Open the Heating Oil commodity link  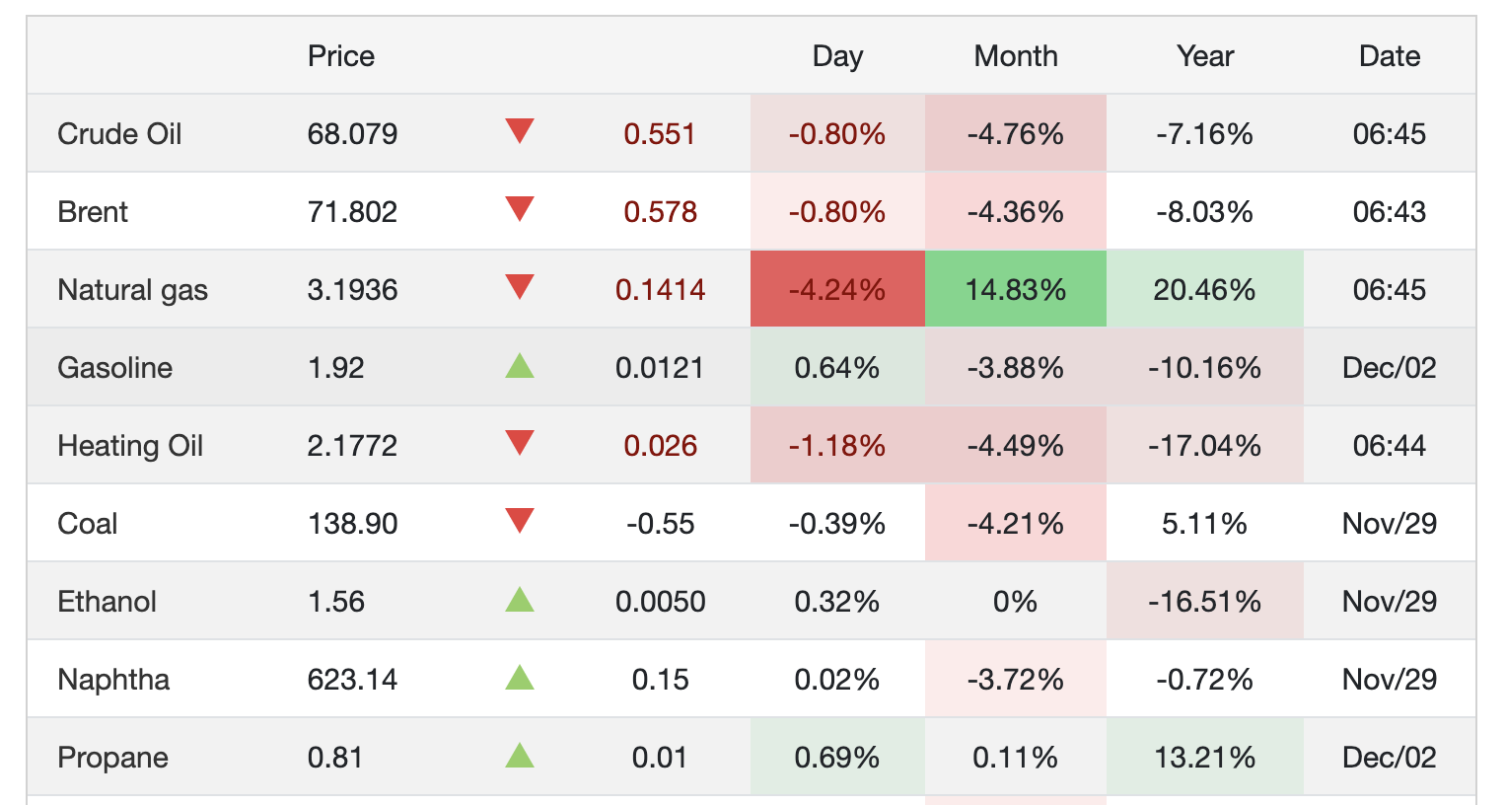pyautogui.click(x=130, y=445)
